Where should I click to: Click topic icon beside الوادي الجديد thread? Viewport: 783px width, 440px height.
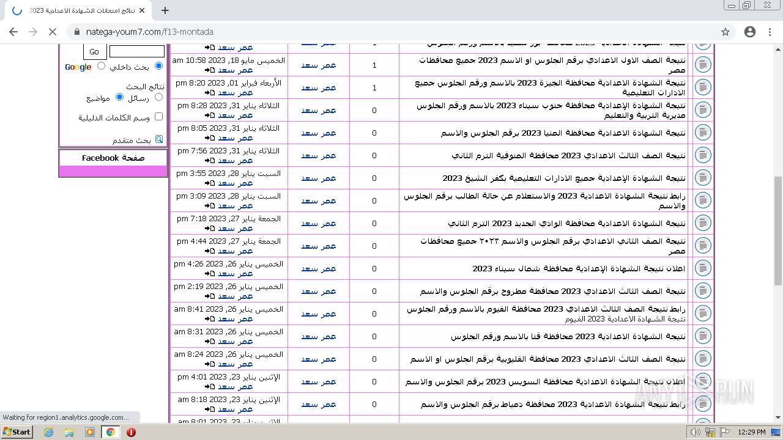click(703, 223)
